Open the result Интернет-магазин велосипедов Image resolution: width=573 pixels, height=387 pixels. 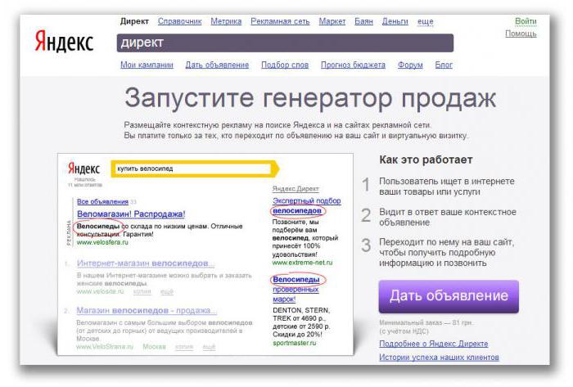146,263
